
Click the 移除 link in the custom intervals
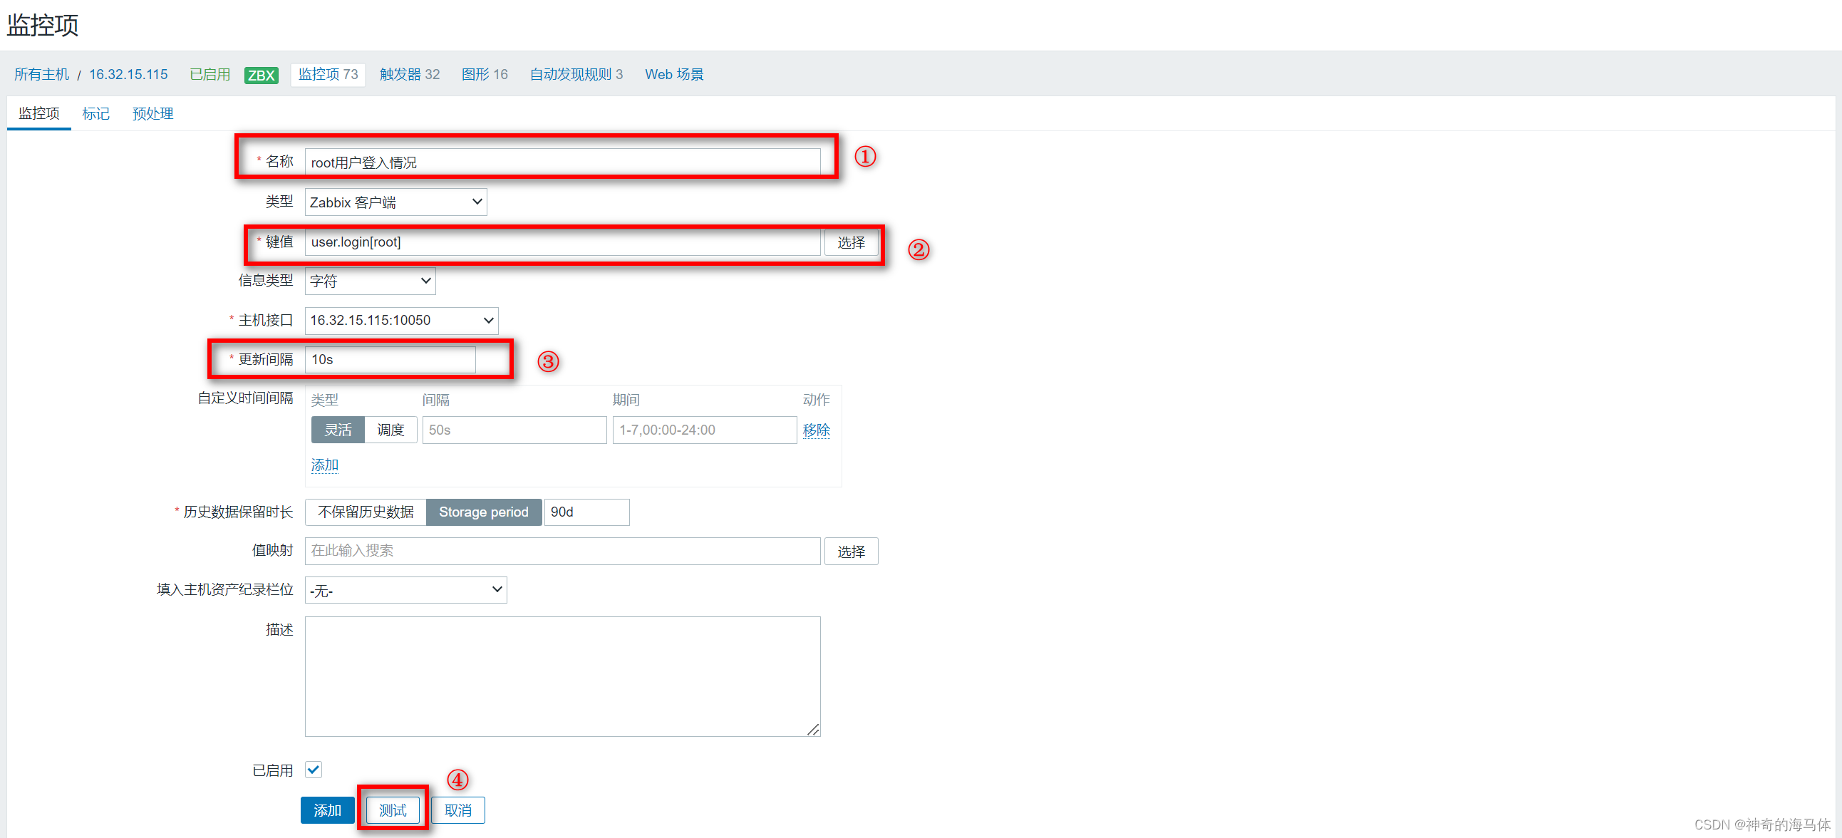tap(816, 430)
